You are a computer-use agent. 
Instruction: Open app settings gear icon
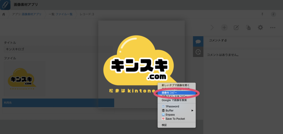pyautogui.click(x=260, y=28)
